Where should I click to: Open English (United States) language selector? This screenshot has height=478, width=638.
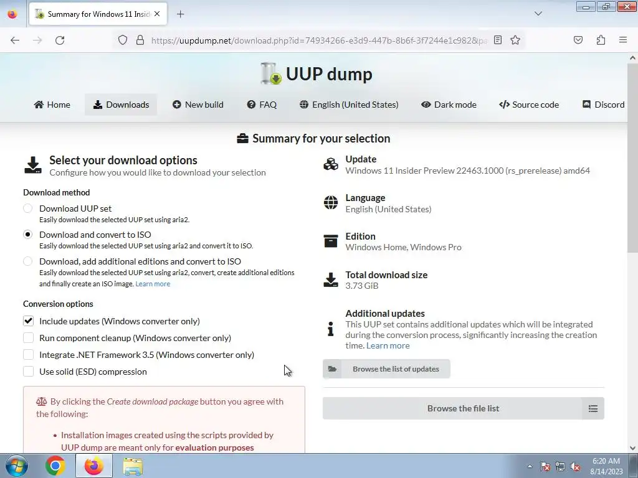click(x=349, y=105)
